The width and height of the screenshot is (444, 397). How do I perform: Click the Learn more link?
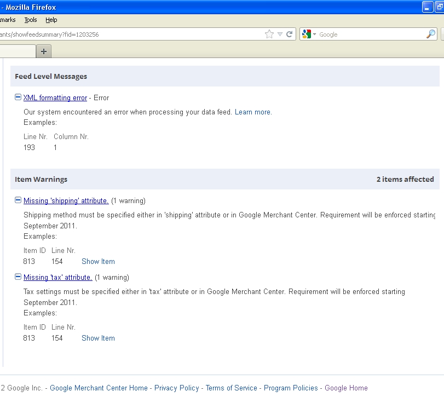(x=253, y=112)
